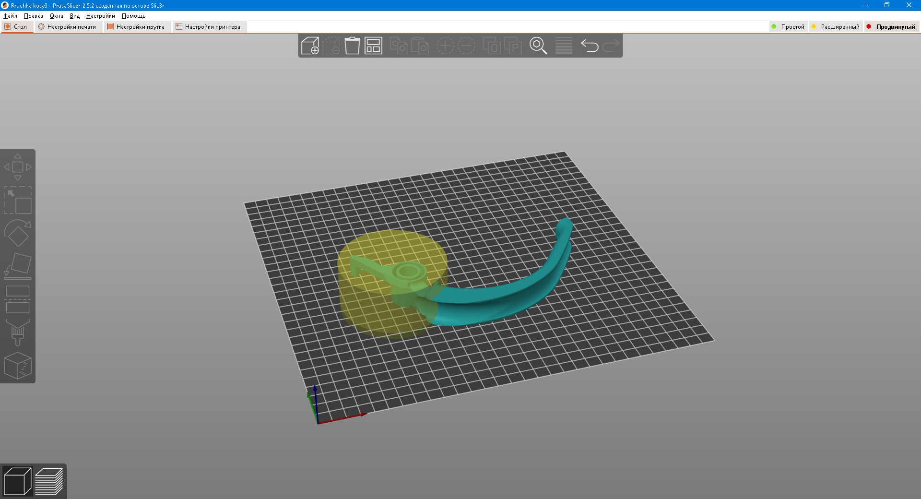
Task: Delete all objects with trash icon
Action: point(352,46)
